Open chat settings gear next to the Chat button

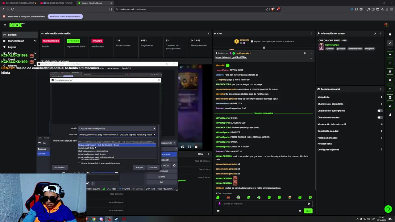tap(300, 211)
